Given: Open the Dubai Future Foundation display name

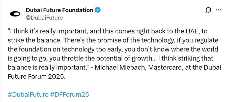Looking at the screenshot, I should point(60,10).
